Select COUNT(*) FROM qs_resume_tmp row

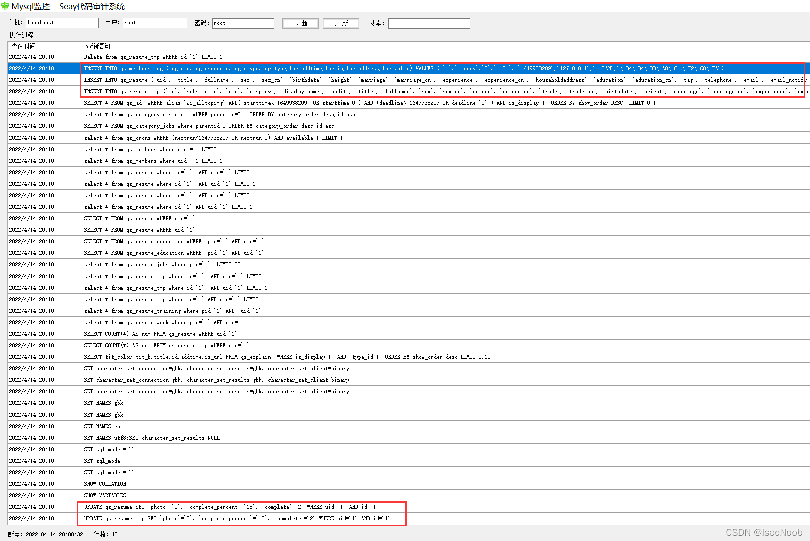click(x=409, y=345)
